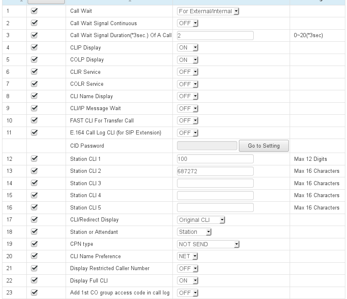The height and width of the screenshot is (299, 347).
Task: Expand the Station or Attendant dropdown
Action: coord(194,232)
